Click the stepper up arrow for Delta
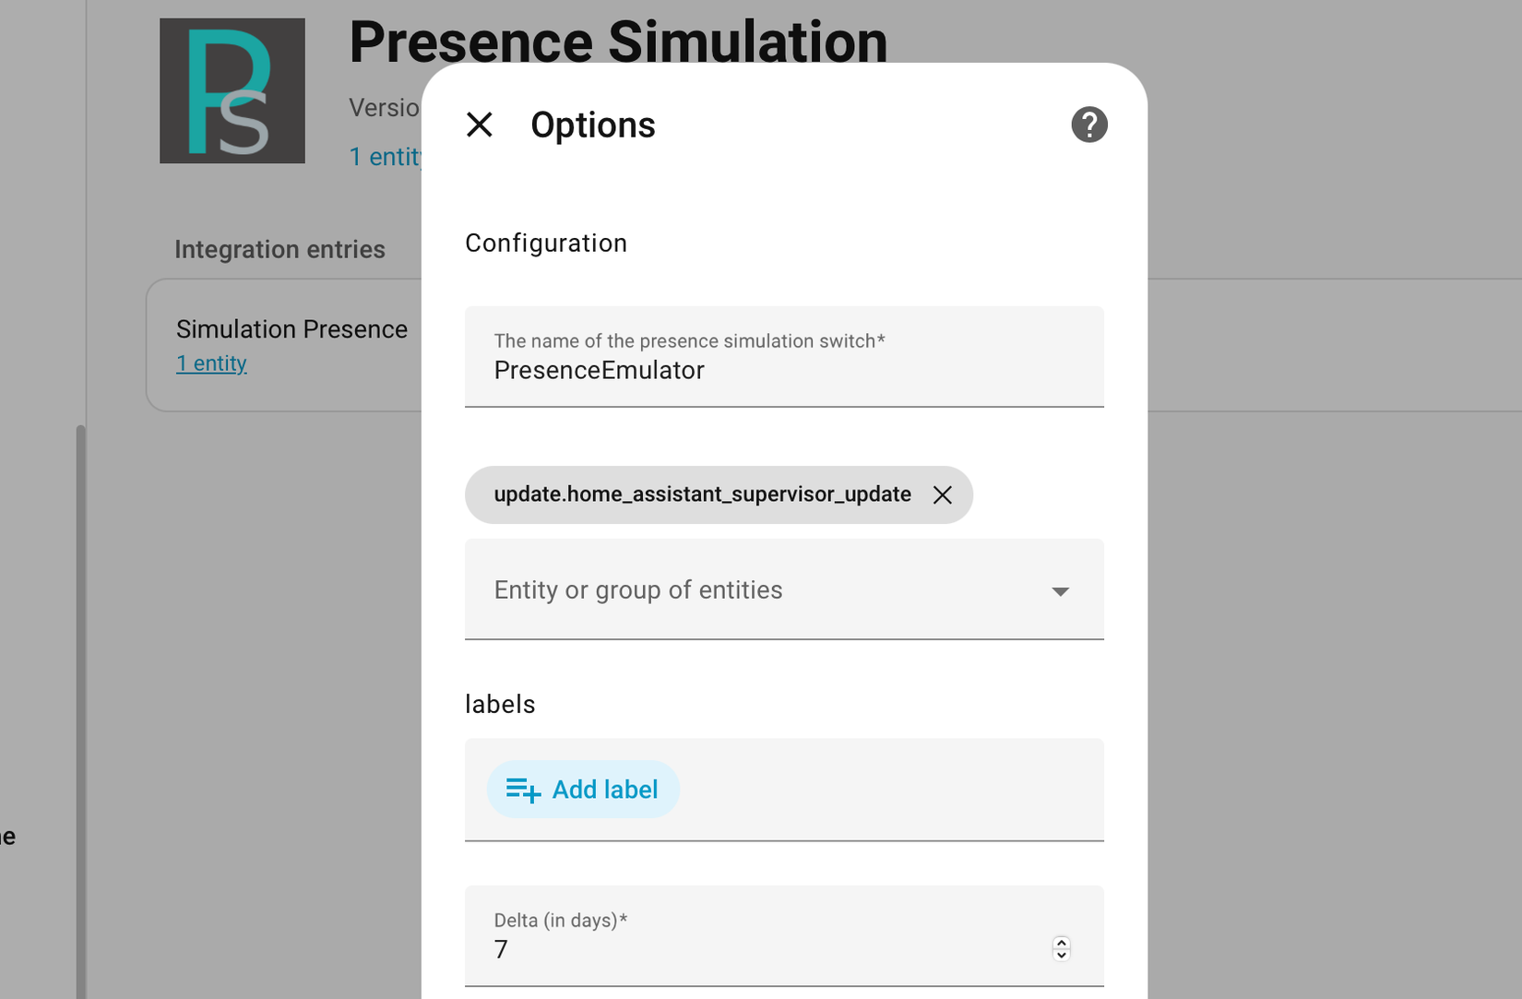Image resolution: width=1522 pixels, height=999 pixels. [1062, 942]
